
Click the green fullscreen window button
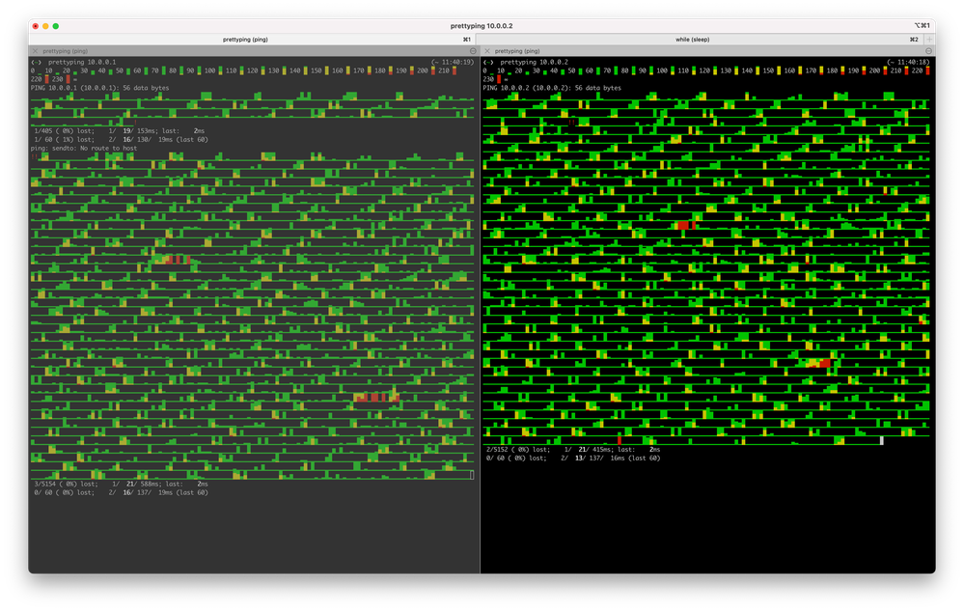pyautogui.click(x=56, y=26)
